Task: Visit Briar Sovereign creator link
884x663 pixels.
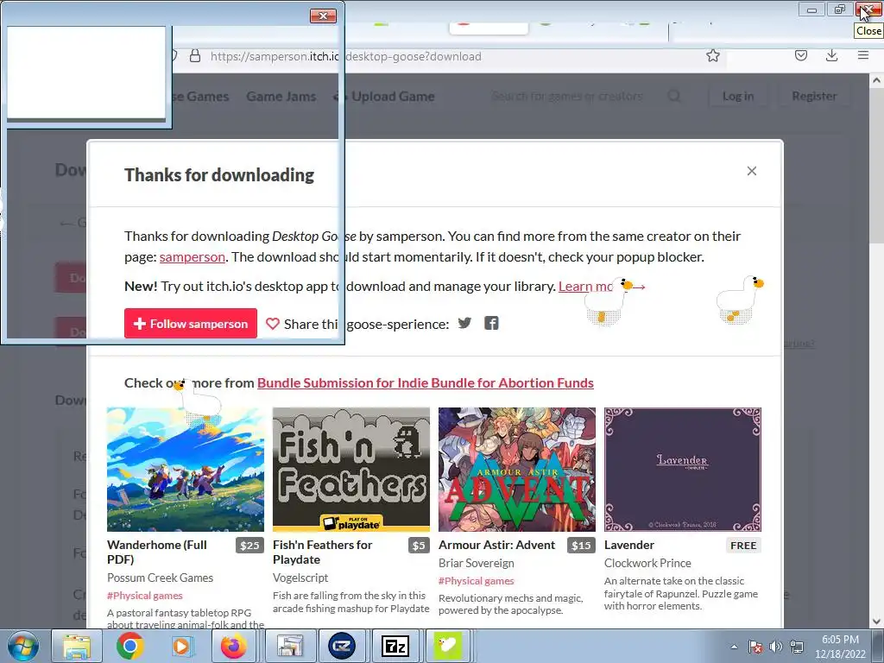Action: pos(477,563)
